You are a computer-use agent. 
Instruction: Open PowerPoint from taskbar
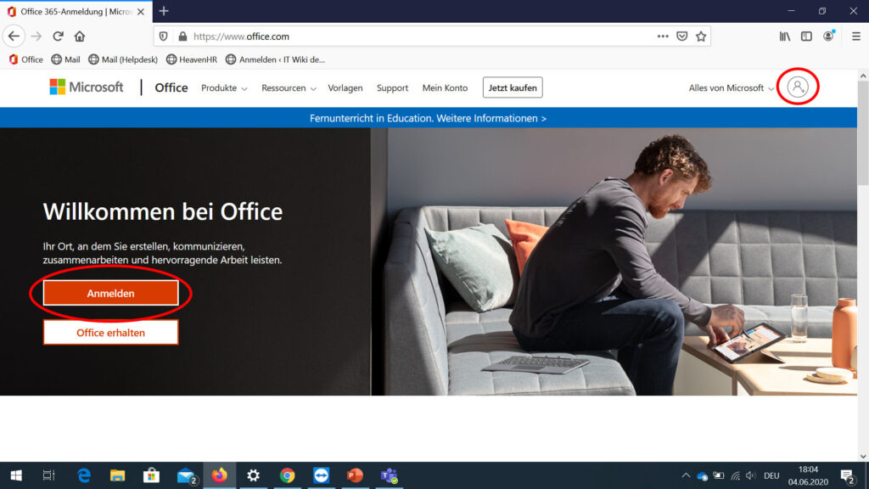355,475
